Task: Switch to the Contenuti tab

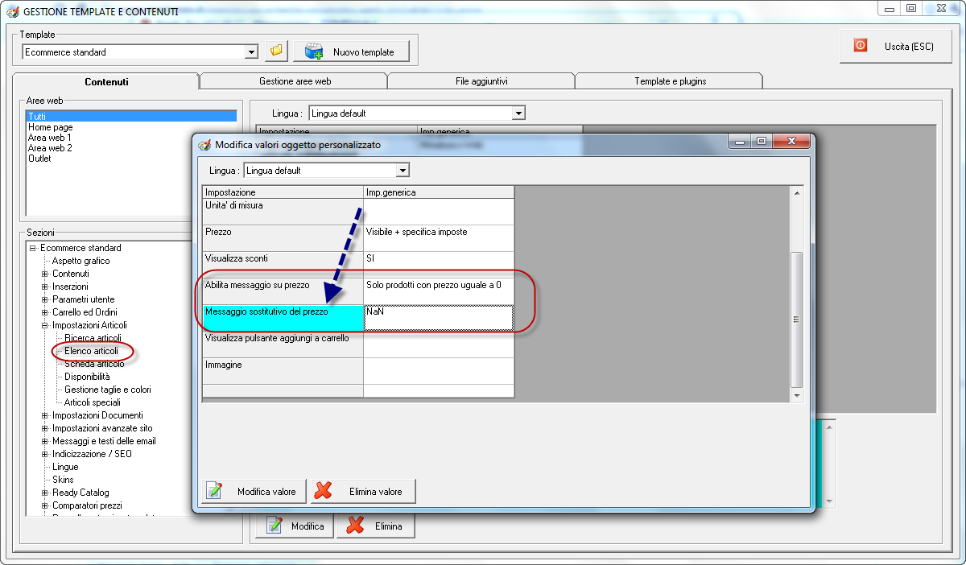Action: click(106, 81)
